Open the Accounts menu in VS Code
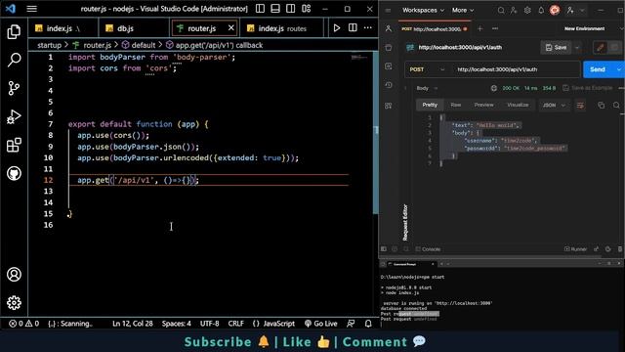Viewport: 625px width, 352px height. 14,275
